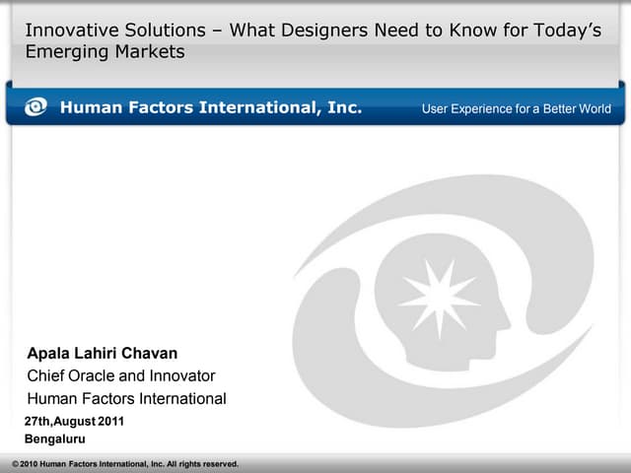Select the date "27th, August 2011"
The image size is (631, 473).
coord(75,422)
